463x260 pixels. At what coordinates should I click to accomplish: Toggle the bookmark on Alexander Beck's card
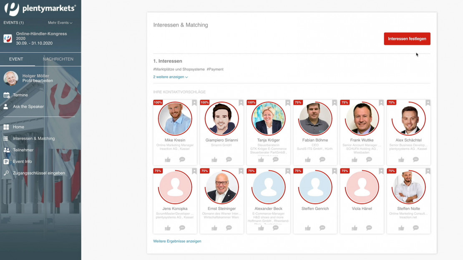point(288,171)
